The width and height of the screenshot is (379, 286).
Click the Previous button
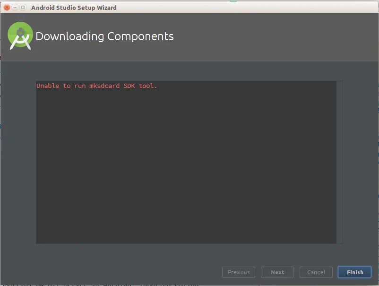point(238,272)
